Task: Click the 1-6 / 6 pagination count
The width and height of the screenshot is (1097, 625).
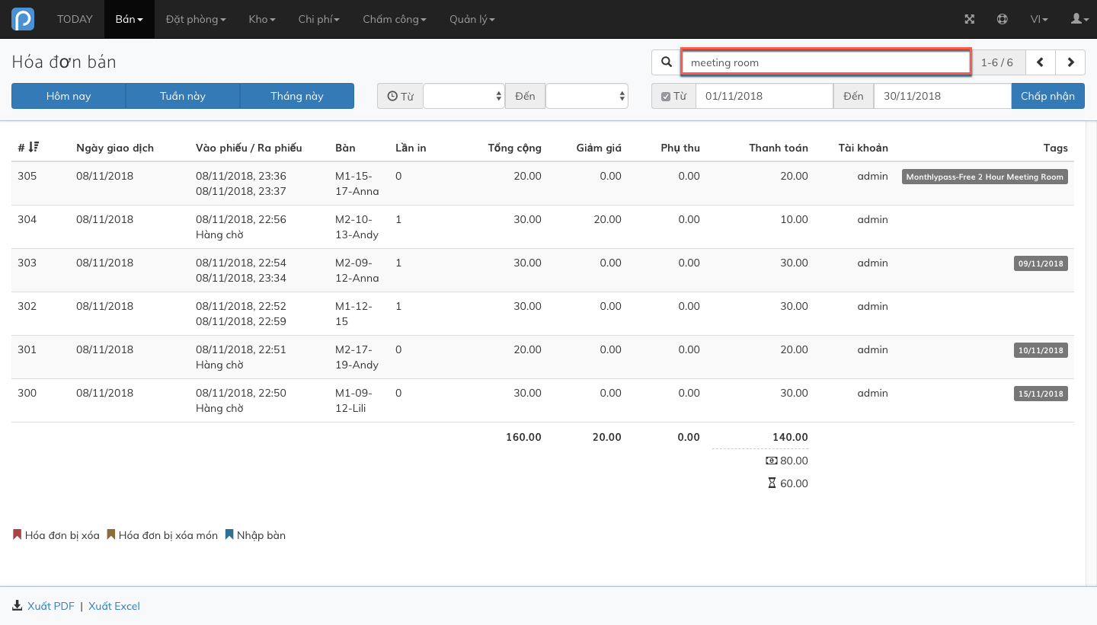Action: tap(997, 62)
